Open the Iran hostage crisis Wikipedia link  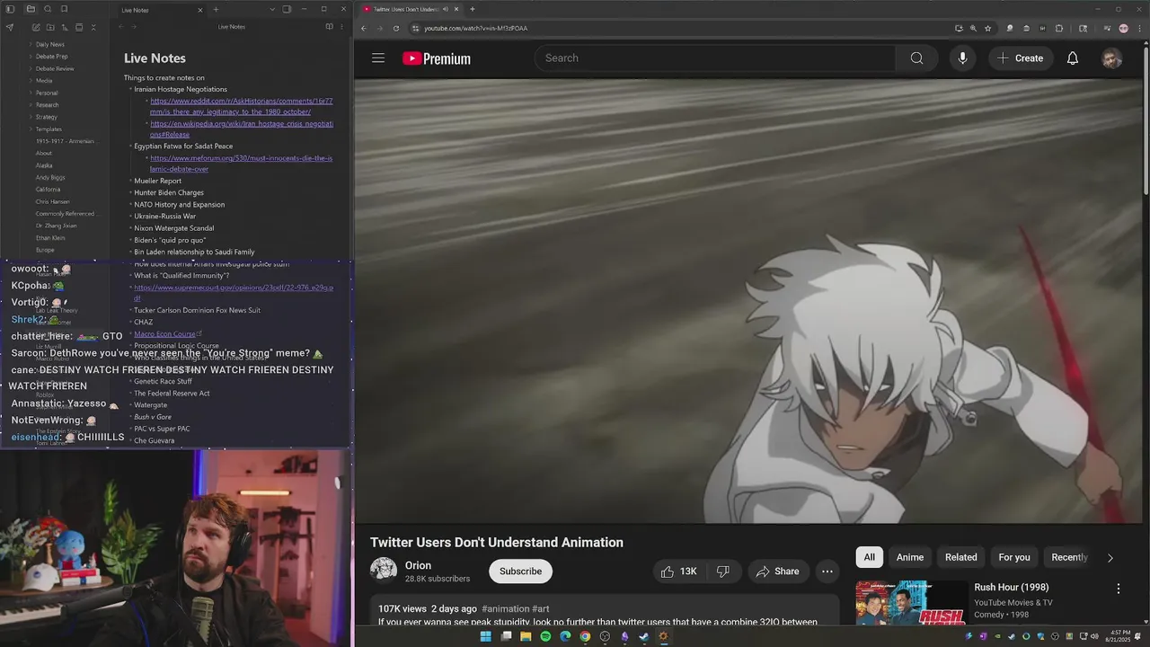pyautogui.click(x=242, y=129)
